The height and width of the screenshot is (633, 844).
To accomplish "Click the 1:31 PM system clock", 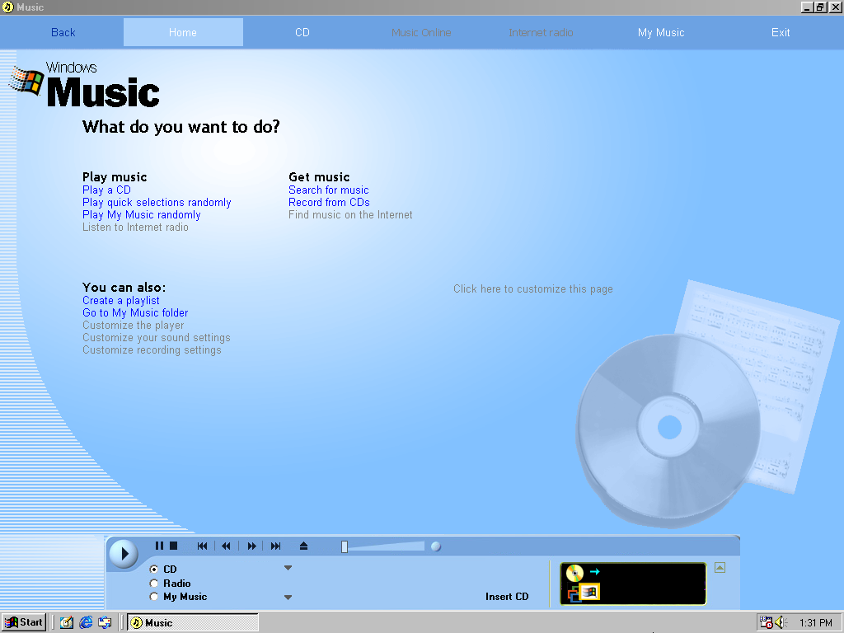I will tap(816, 623).
